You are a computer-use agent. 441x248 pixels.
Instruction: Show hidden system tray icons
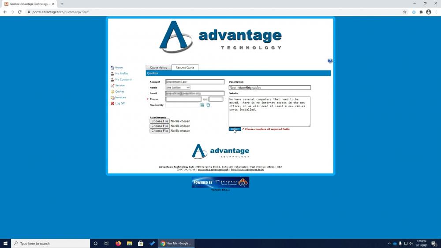coord(389,243)
